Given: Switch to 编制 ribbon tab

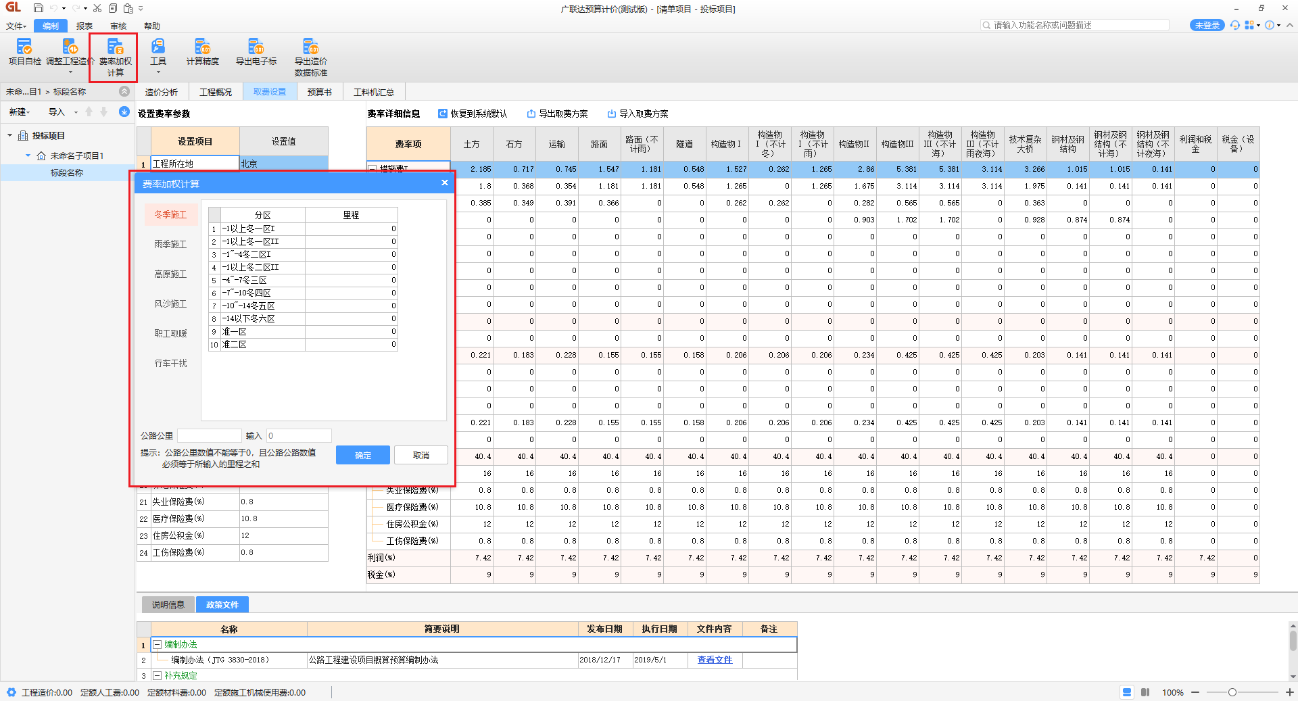Looking at the screenshot, I should [51, 26].
